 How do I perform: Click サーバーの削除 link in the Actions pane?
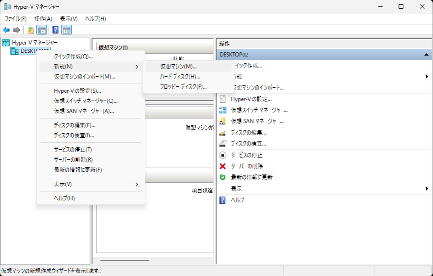click(247, 166)
